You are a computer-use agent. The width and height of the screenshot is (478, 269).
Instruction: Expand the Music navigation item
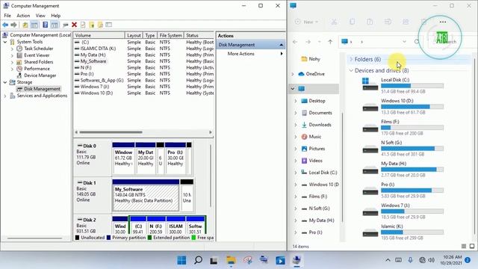pyautogui.click(x=296, y=137)
